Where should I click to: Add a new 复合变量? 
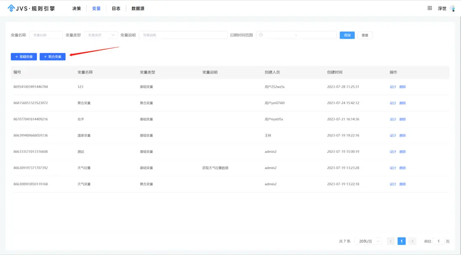[52, 56]
